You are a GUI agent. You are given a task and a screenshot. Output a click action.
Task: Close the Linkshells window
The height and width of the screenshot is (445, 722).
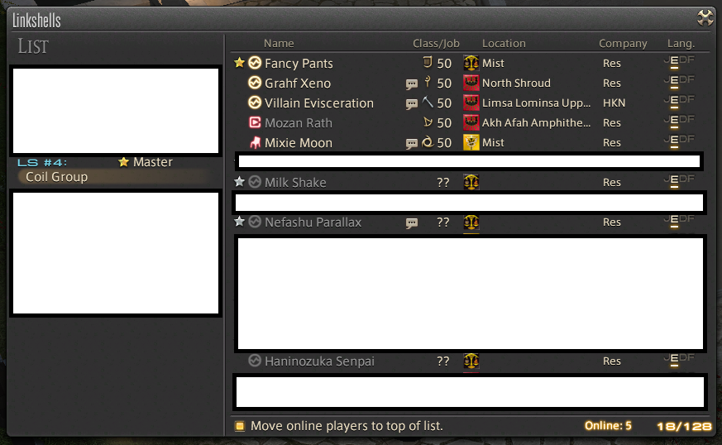click(705, 18)
